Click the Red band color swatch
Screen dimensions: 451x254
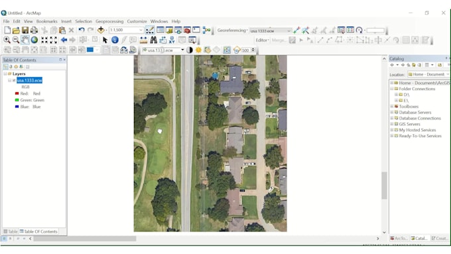17,94
